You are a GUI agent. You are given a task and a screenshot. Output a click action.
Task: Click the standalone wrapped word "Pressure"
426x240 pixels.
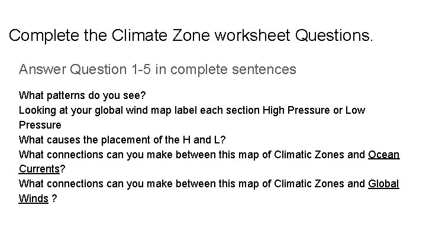(x=40, y=125)
